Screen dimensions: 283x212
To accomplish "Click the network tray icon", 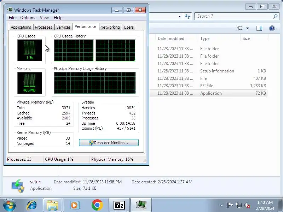I will point(239,205).
